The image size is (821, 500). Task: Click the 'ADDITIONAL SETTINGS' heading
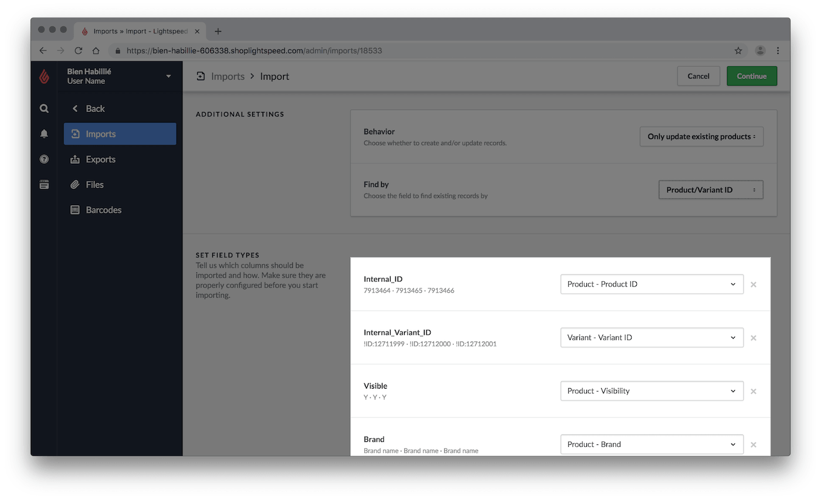[x=240, y=114]
